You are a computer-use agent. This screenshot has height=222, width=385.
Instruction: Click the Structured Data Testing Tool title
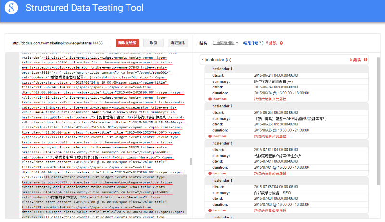coord(84,8)
